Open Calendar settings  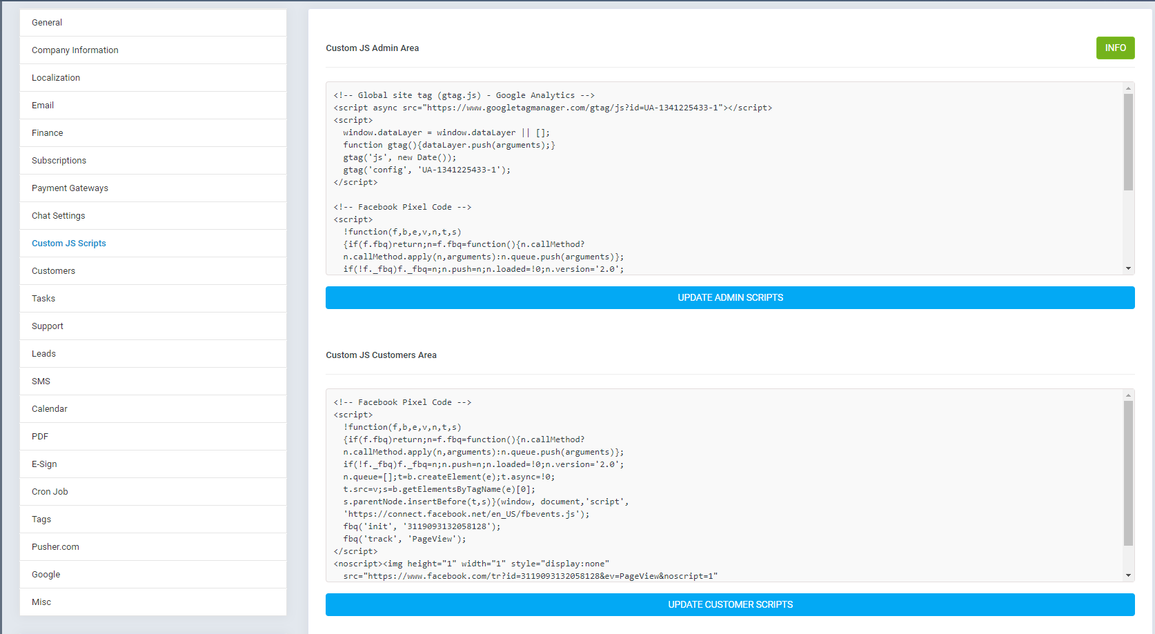coord(152,409)
